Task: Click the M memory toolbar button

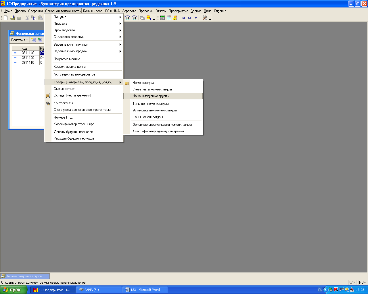Action: pyautogui.click(x=184, y=18)
